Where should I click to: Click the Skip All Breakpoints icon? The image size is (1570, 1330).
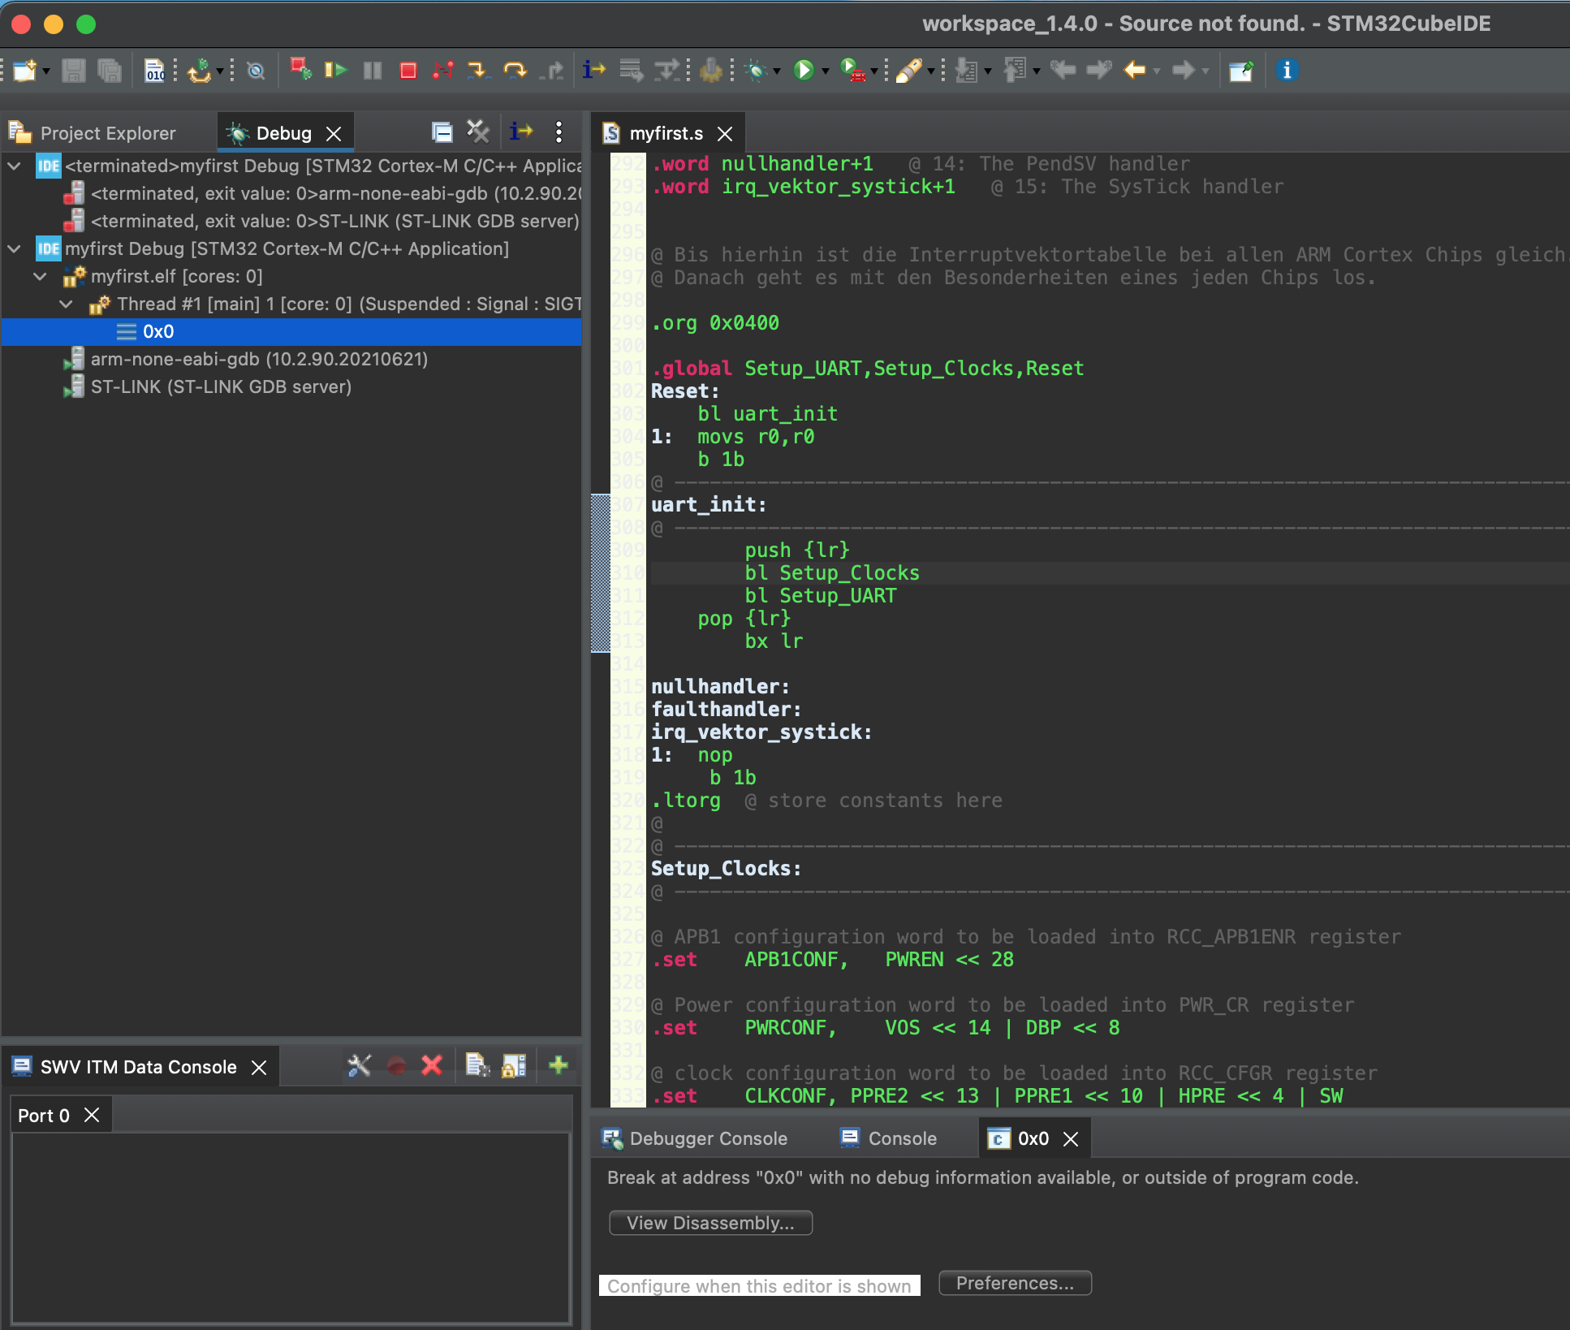[x=257, y=71]
